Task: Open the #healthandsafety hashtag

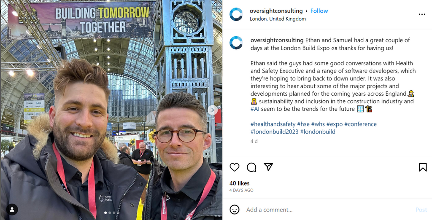Action: click(x=273, y=124)
